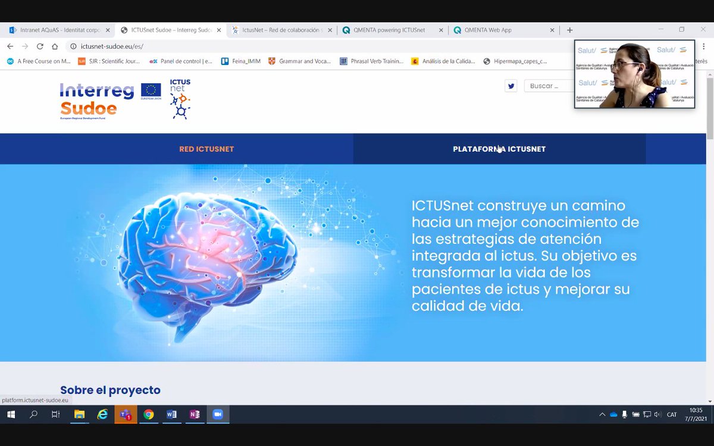This screenshot has height=446, width=714.
Task: Open the clock showing 10:35
Action: point(696,414)
